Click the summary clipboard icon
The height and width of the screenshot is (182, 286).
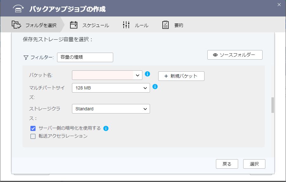pos(166,25)
